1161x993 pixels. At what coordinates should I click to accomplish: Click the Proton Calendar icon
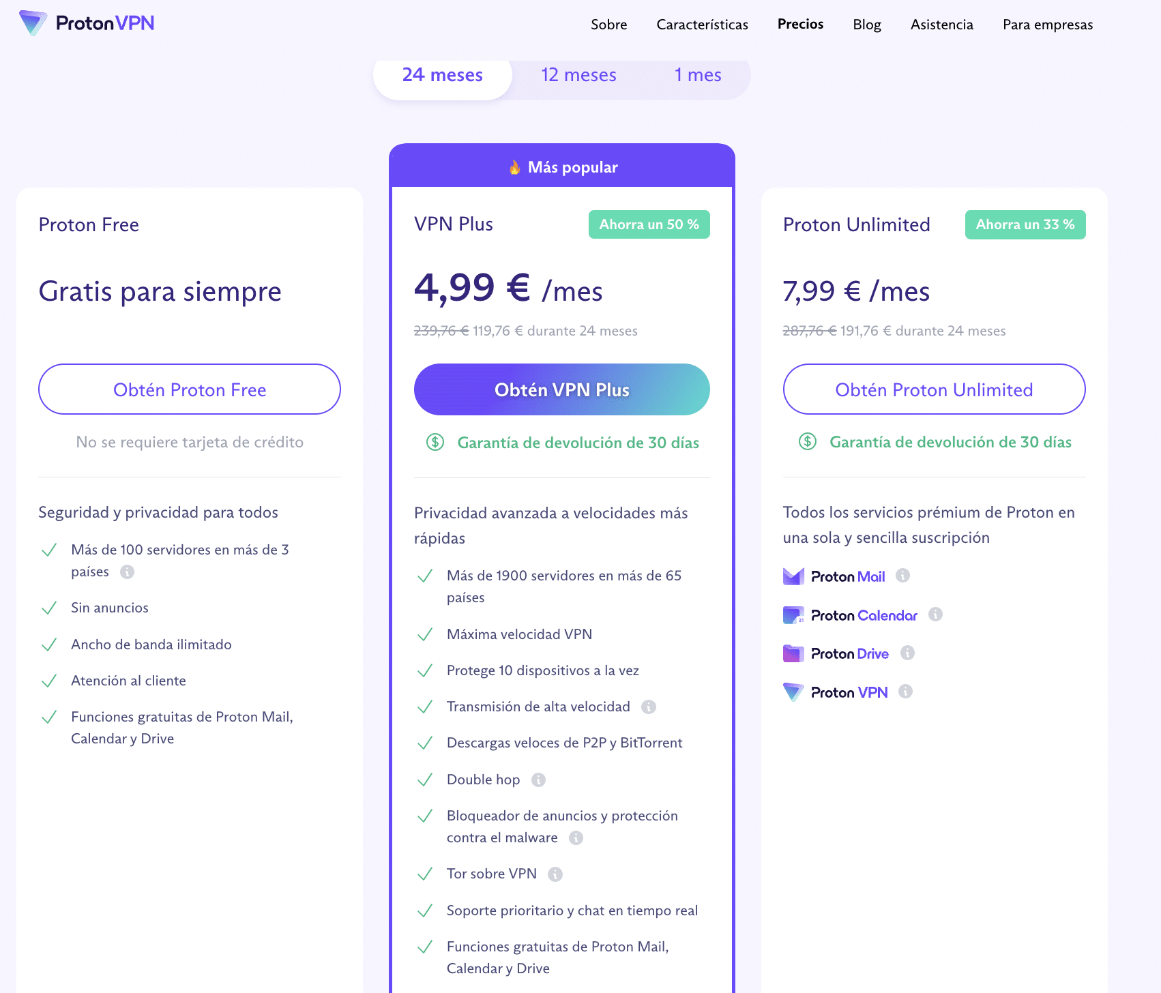pos(793,615)
